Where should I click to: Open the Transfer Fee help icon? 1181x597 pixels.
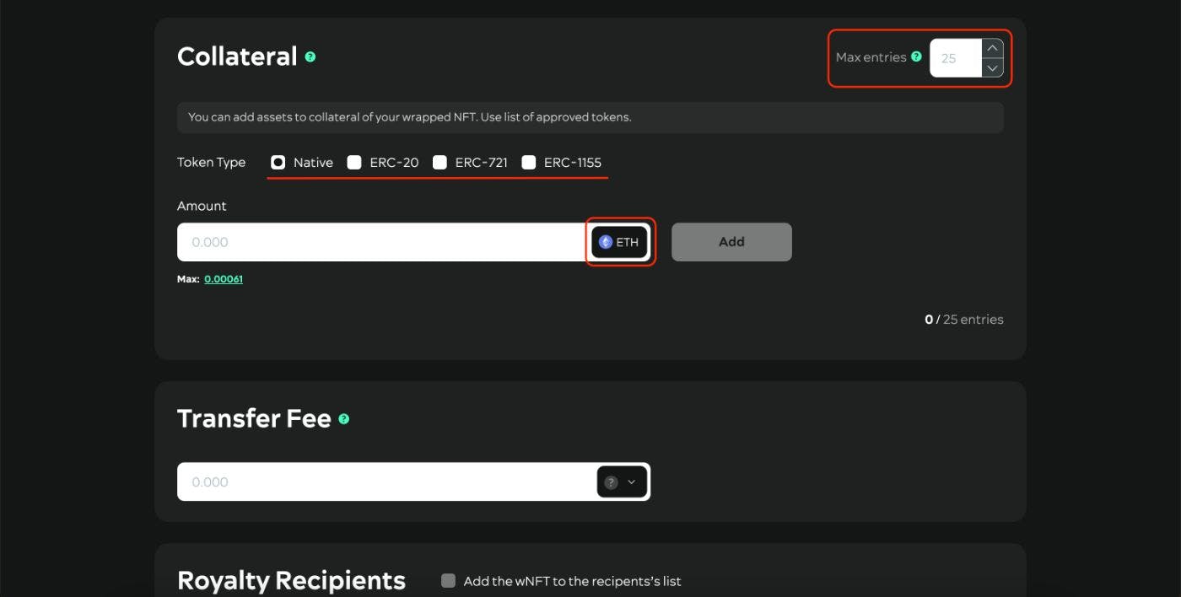[343, 419]
